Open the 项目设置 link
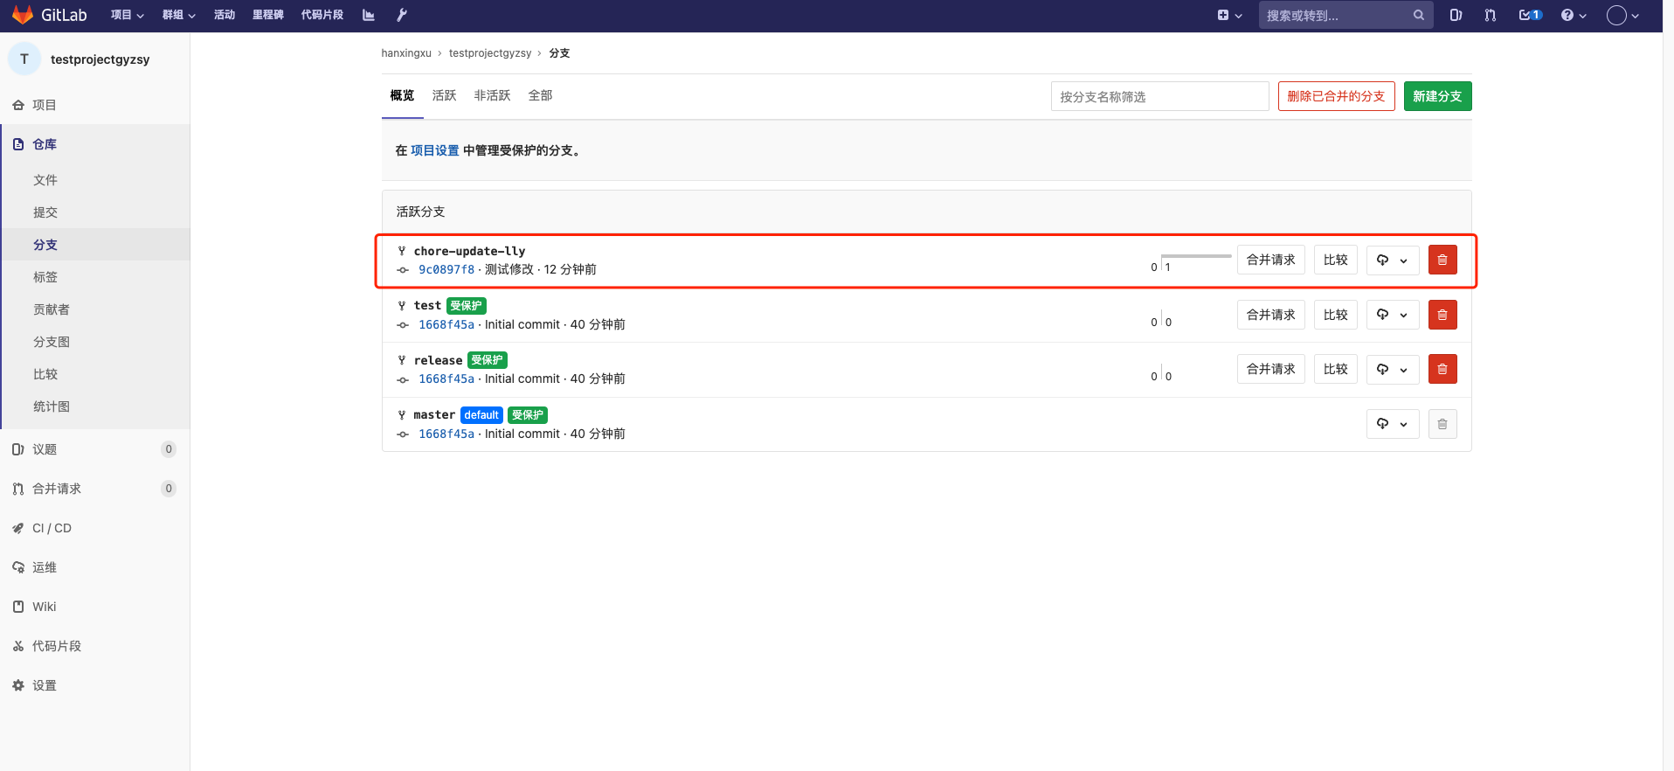This screenshot has width=1674, height=771. [x=435, y=150]
